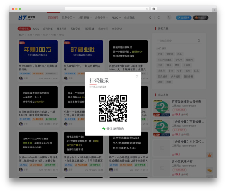Close the 扫码登录 QR login popup
226x192 pixels.
(137, 76)
